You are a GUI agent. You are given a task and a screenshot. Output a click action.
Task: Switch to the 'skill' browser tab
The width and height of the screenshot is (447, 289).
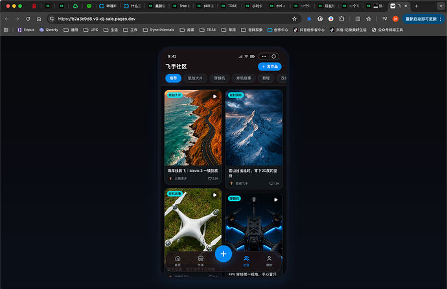pos(206,6)
